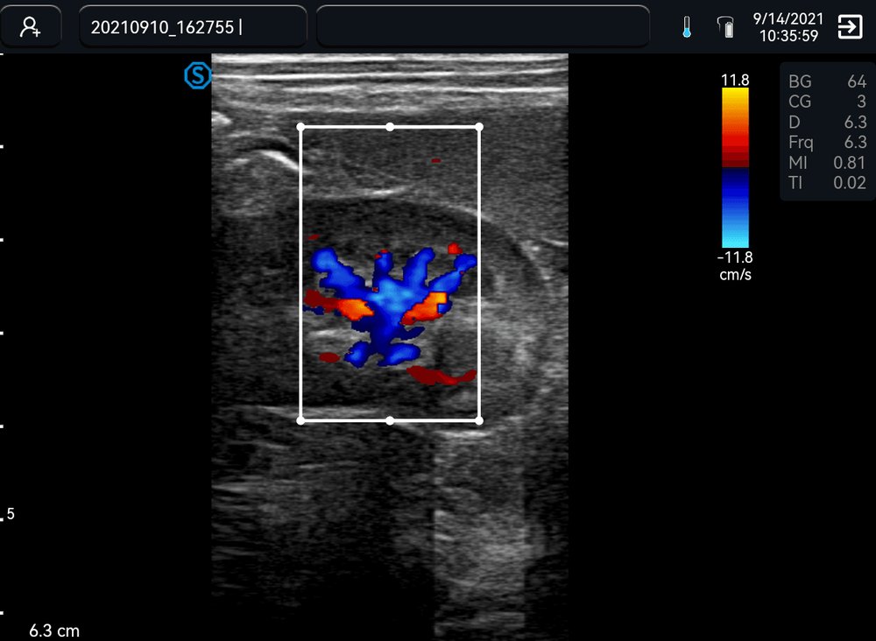Click the bottom-right handle of the color box

pos(479,420)
